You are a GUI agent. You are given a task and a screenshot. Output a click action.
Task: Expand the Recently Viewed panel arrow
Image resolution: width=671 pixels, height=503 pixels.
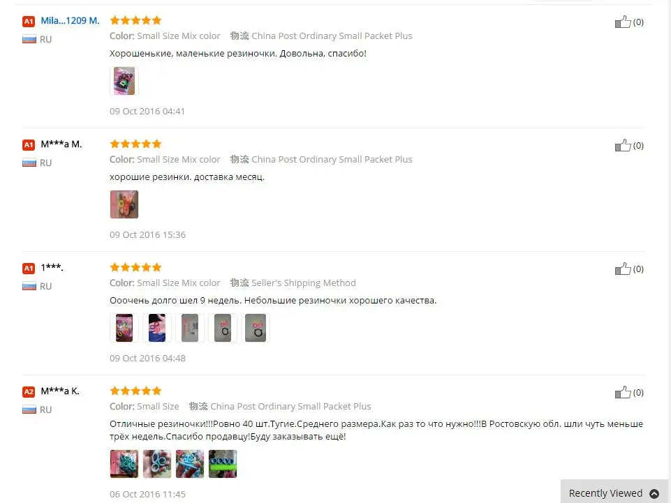654,494
